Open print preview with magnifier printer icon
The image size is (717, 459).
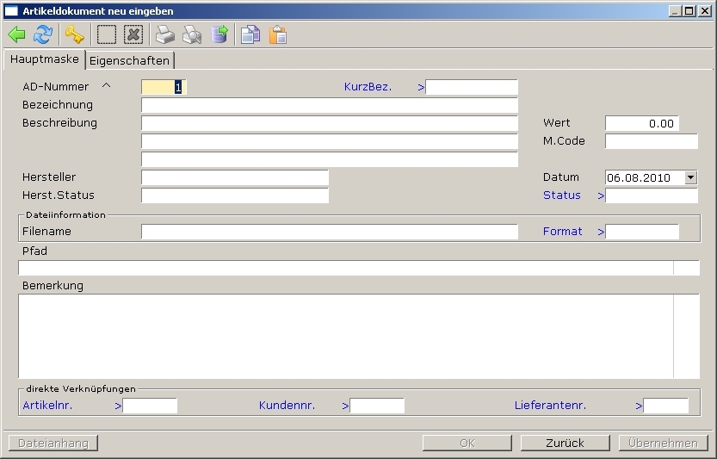(x=192, y=34)
